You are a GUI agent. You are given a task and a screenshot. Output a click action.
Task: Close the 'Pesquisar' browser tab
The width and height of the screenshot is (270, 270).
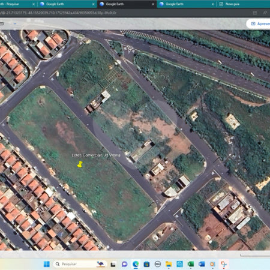pyautogui.click(x=34, y=4)
